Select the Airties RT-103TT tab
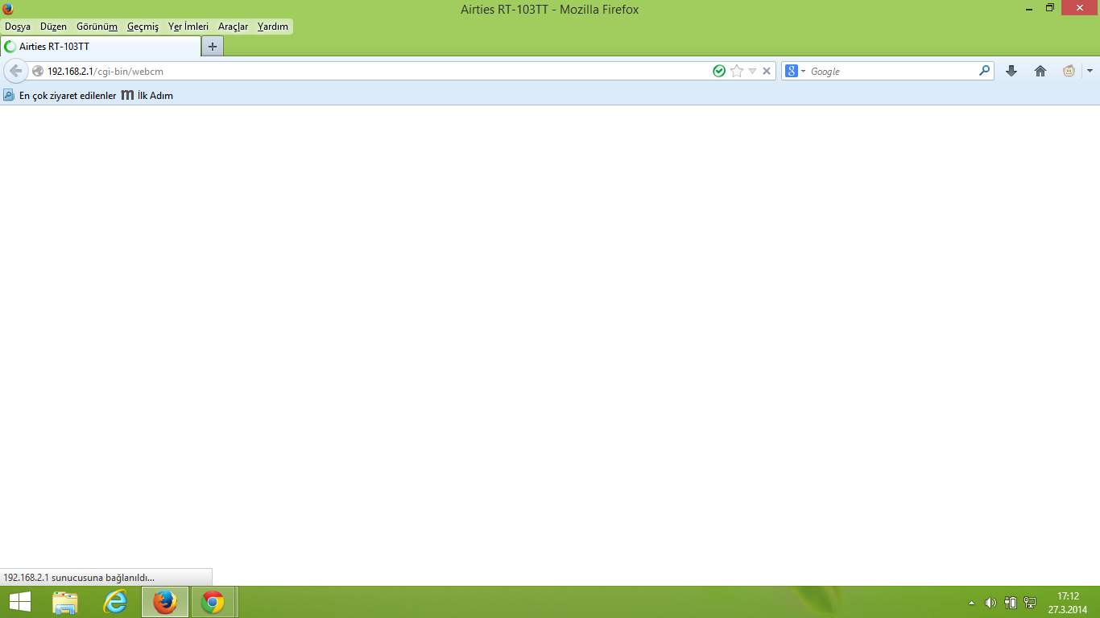Viewport: 1100px width, 618px height. 100,47
